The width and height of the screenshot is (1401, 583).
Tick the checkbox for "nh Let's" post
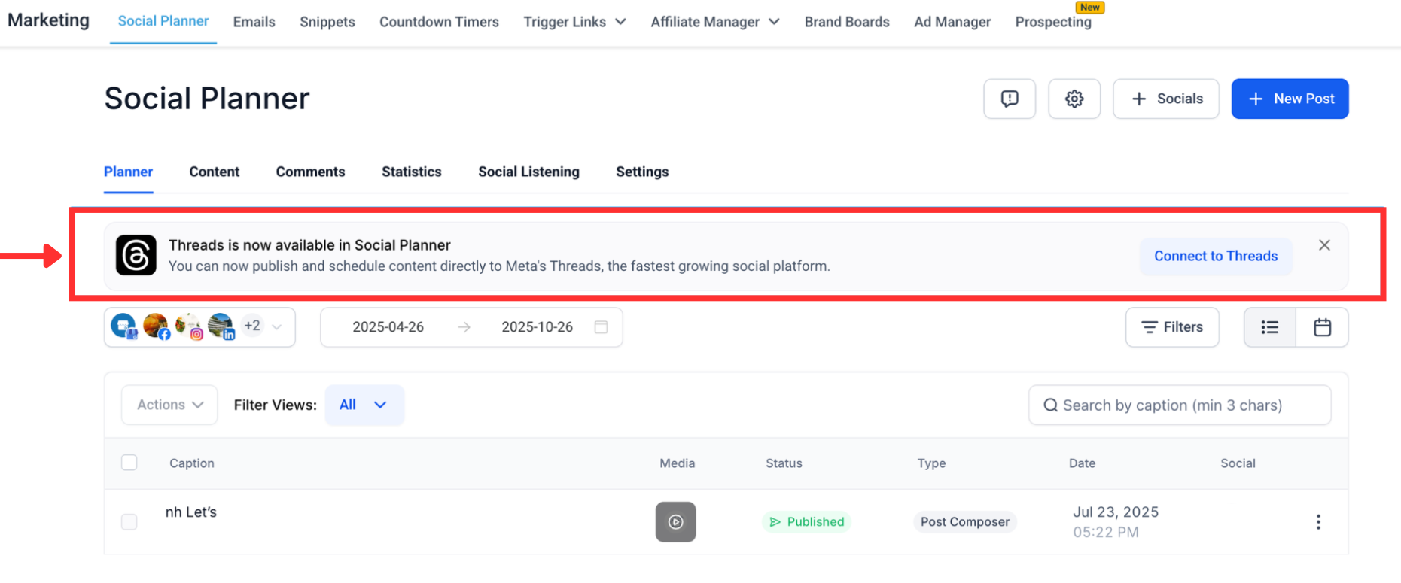[x=129, y=522]
